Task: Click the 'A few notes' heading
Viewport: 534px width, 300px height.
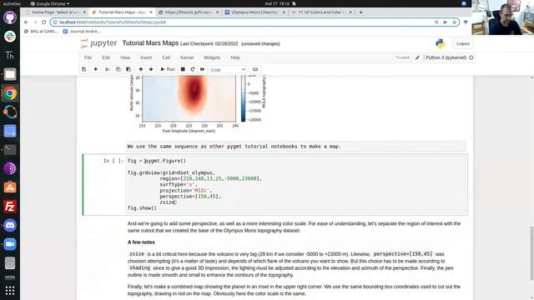Action: coord(141,242)
